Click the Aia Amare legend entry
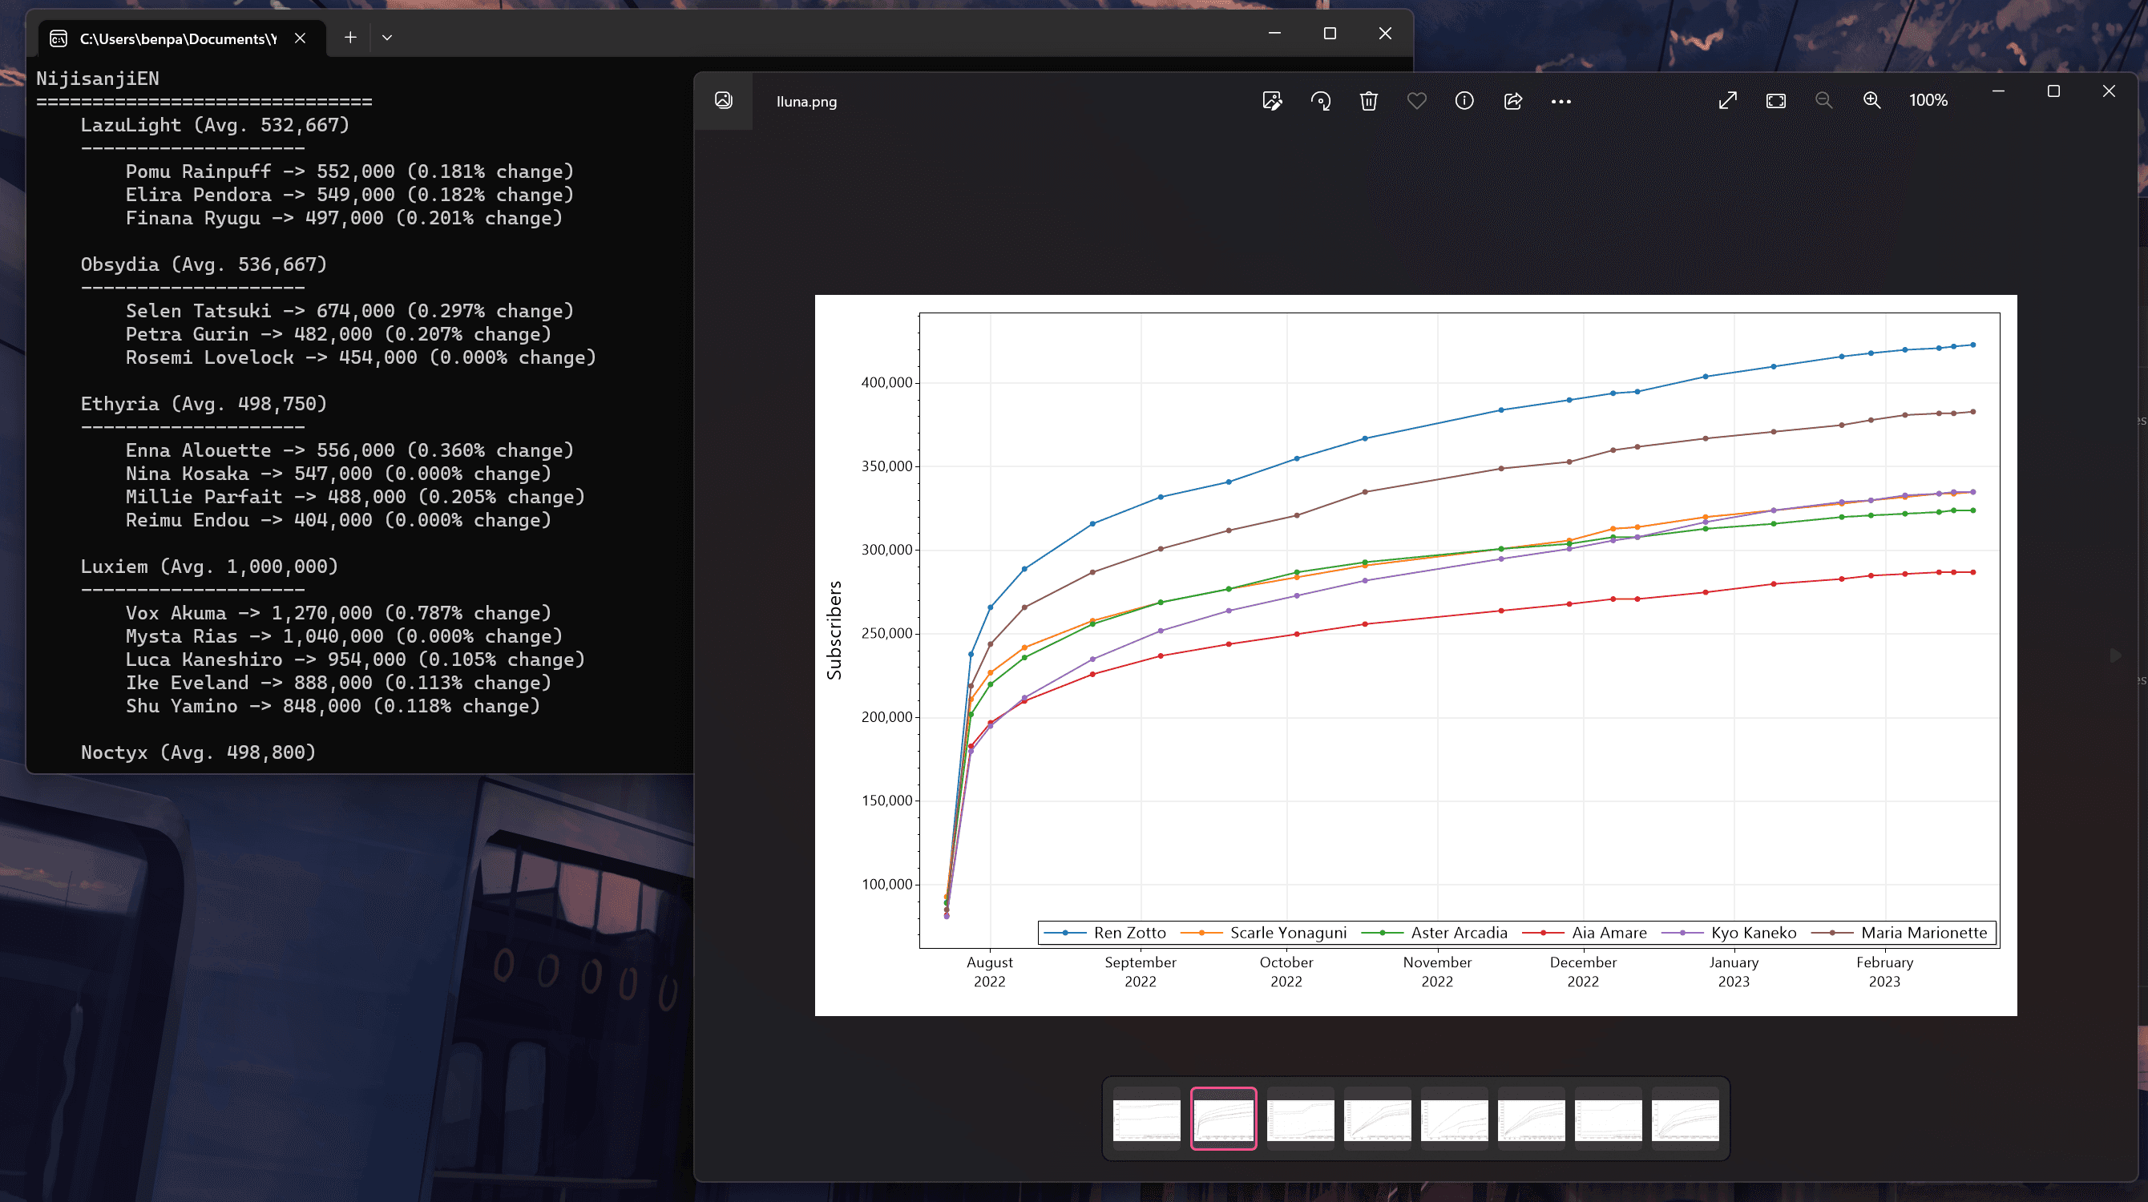 click(x=1585, y=933)
